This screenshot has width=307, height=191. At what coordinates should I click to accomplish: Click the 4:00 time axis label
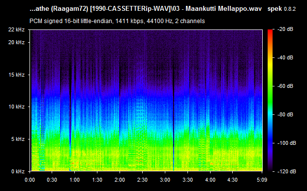click(x=210, y=180)
